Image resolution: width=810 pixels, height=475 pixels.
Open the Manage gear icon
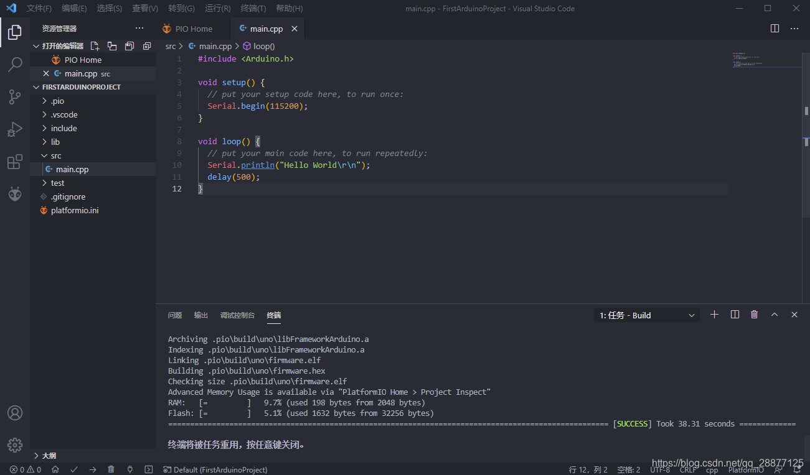(15, 445)
